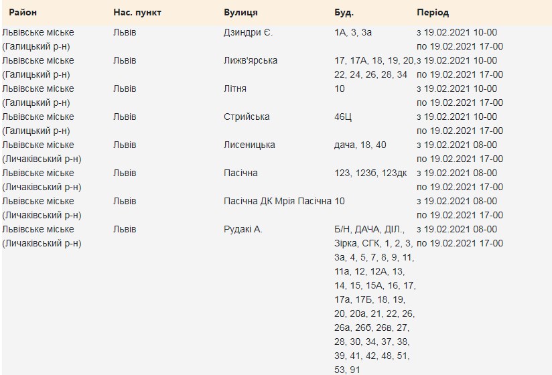Image resolution: width=552 pixels, height=375 pixels.
Task: Click the Буд. column header
Action: tap(344, 13)
